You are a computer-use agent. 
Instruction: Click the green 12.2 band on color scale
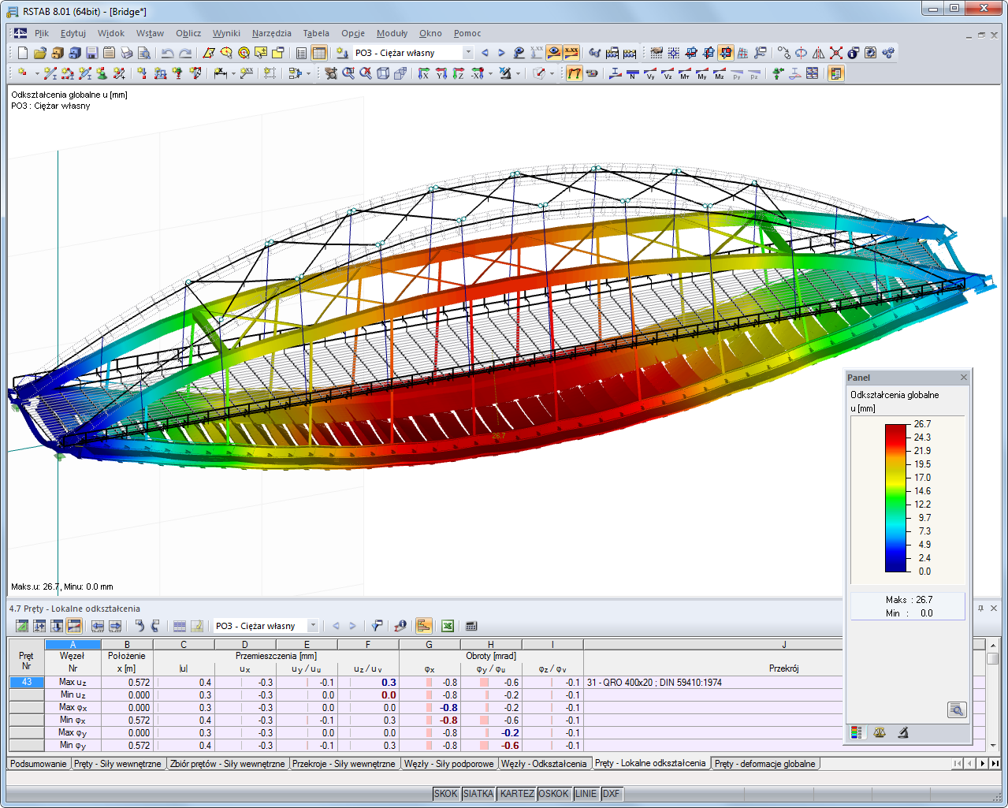(x=897, y=503)
